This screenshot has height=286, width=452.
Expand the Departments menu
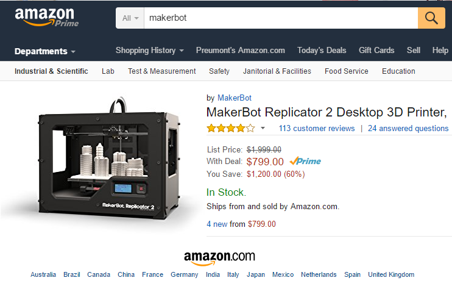(x=45, y=51)
